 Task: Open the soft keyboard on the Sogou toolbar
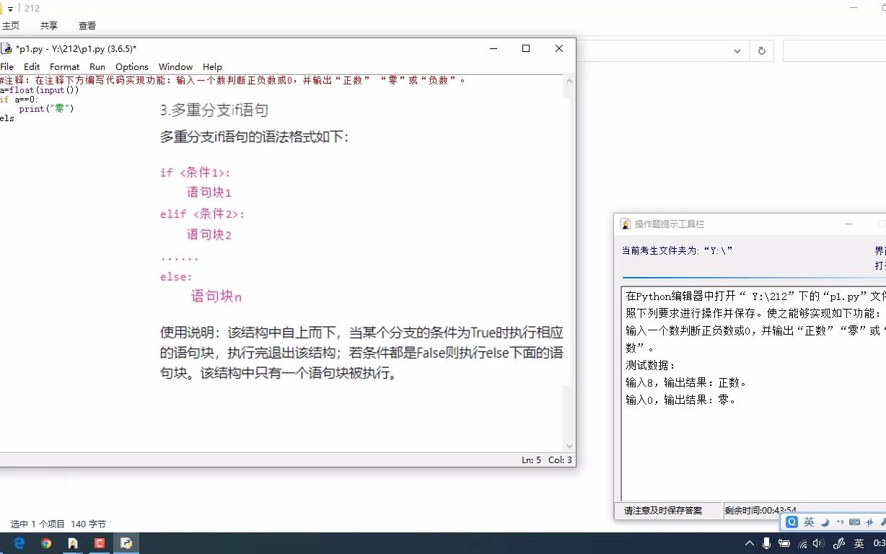tap(855, 522)
